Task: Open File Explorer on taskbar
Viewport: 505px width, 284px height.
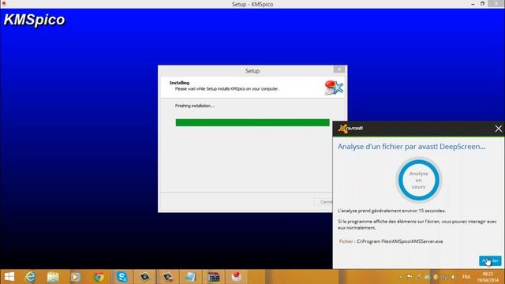Action: pos(53,277)
